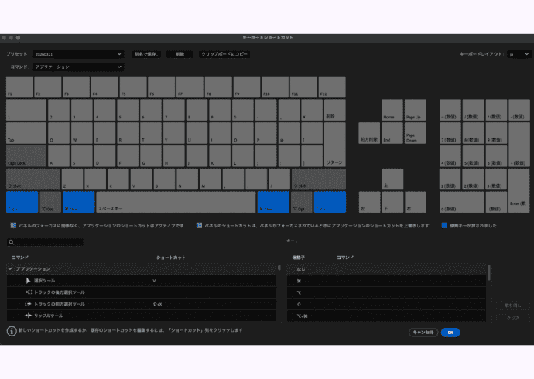Collapse the アプリケーション tree group

coord(10,268)
